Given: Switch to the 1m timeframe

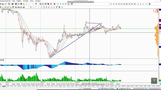Looking at the screenshot, I should (x=111, y=4).
